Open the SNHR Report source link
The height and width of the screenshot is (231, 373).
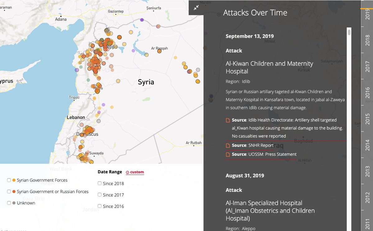pyautogui.click(x=253, y=145)
